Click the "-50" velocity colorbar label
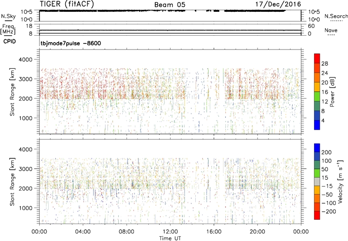The image size is (348, 241). [x=327, y=195]
